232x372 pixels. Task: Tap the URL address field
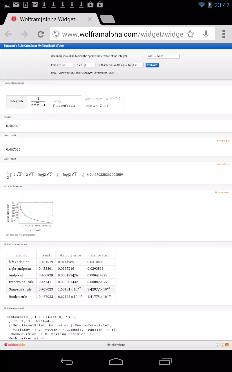(x=123, y=34)
